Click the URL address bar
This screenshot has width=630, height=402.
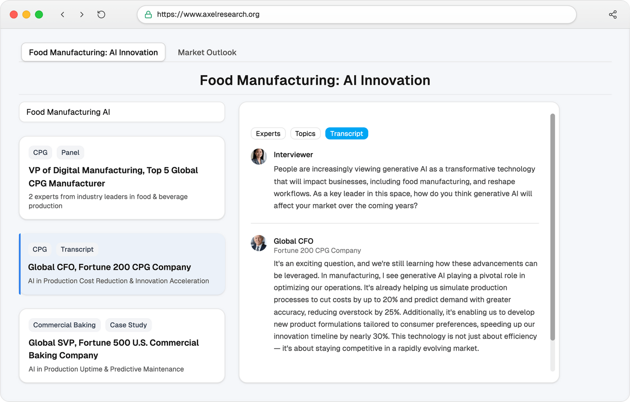point(360,14)
